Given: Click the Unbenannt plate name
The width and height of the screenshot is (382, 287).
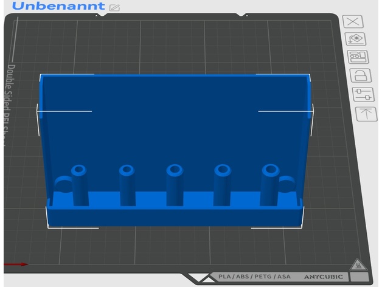Looking at the screenshot, I should click(x=58, y=7).
